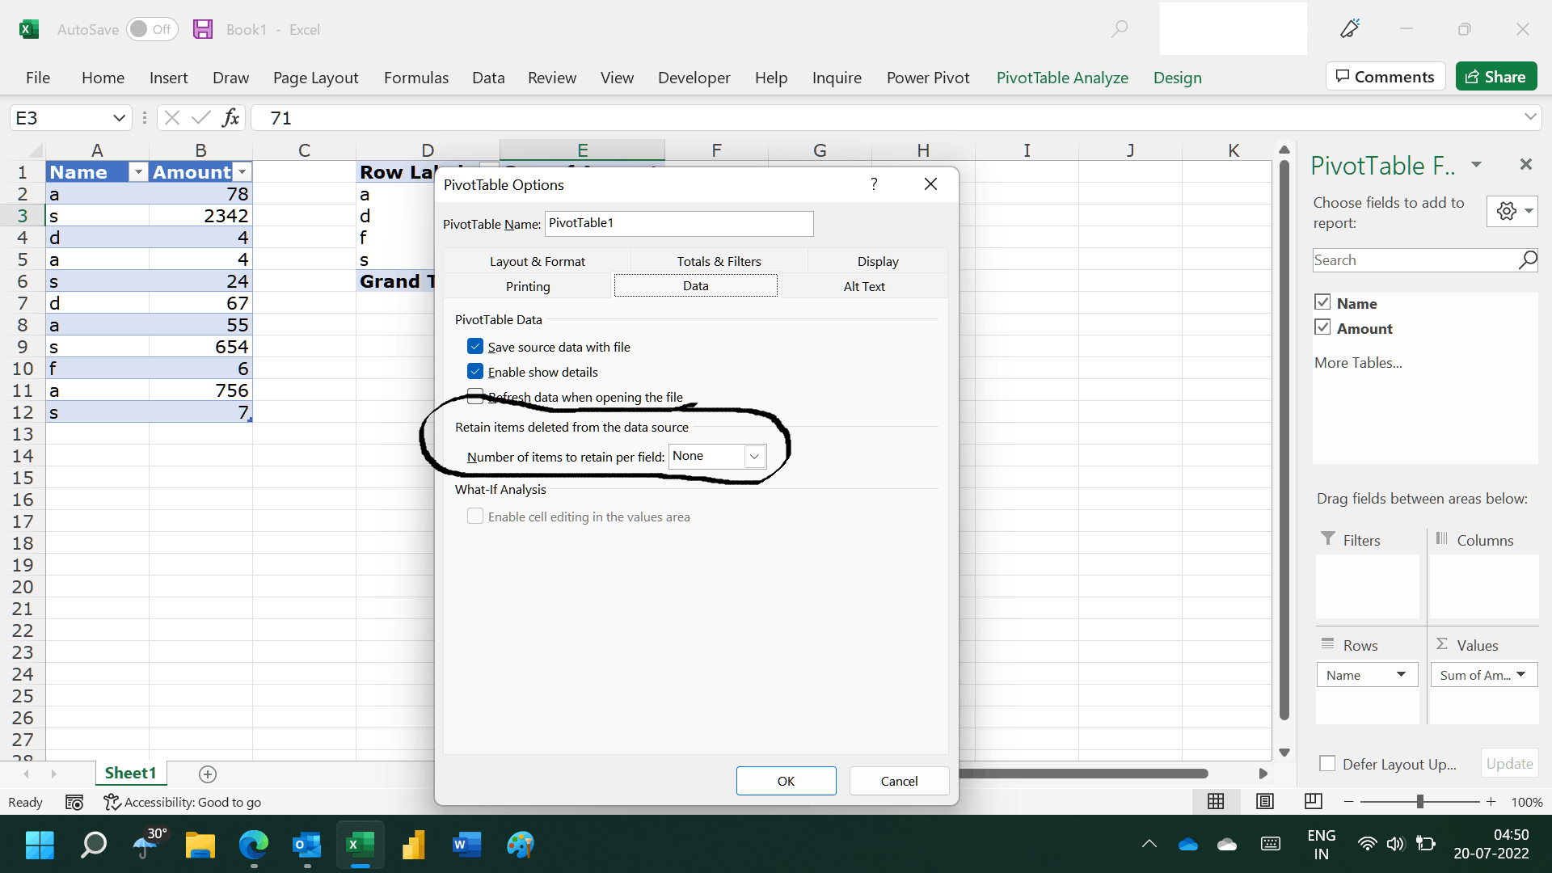Open the PivotTable Fields tools gear
Viewport: 1552px width, 873px height.
coord(1512,211)
